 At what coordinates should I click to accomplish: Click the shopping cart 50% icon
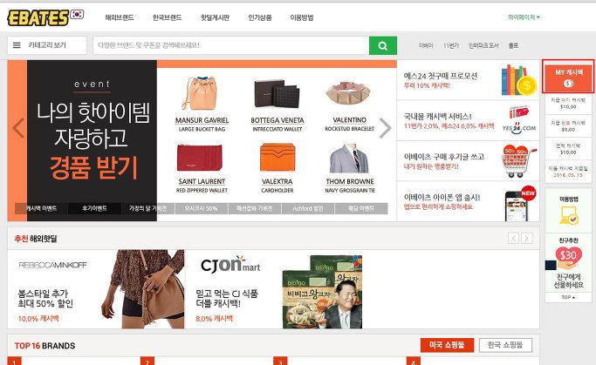[518, 161]
